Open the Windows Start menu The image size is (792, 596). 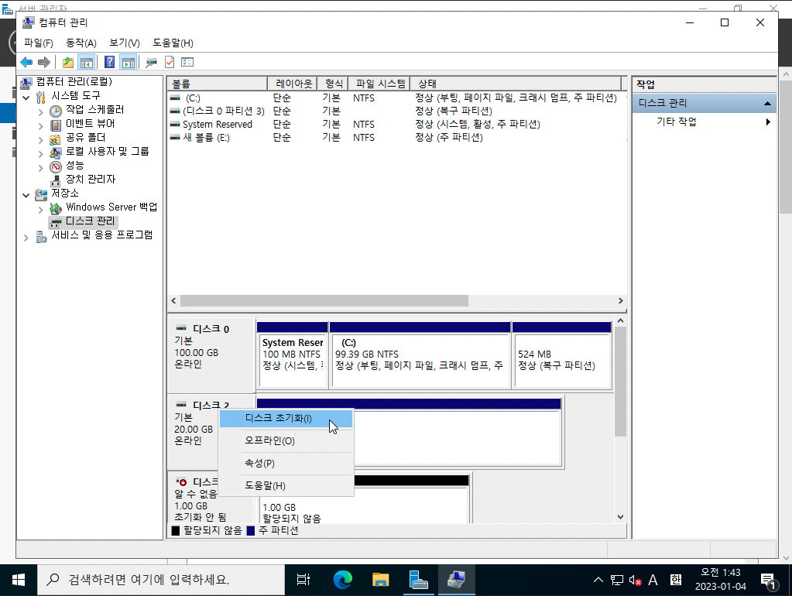coord(18,580)
